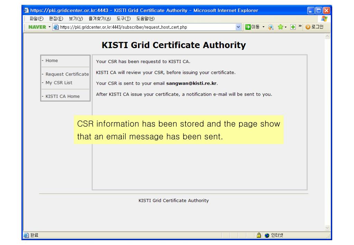Click the footer KISTI Grid Certificate Authority text

pos(174,200)
